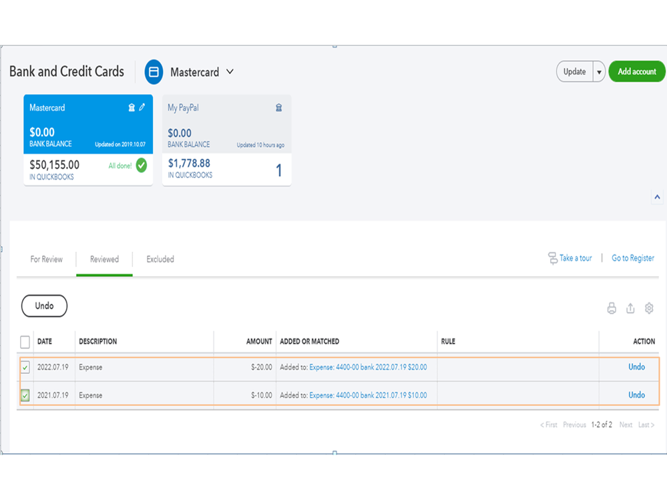Open the Go to Register link
The image size is (667, 500).
(632, 258)
